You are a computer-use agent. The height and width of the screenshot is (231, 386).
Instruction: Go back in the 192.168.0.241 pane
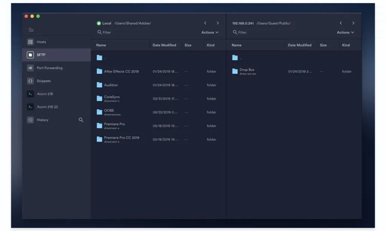coord(341,23)
